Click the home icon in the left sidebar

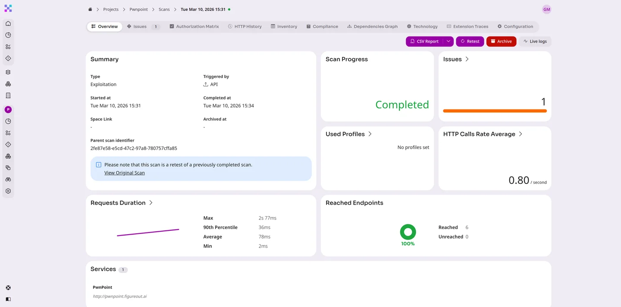click(8, 24)
